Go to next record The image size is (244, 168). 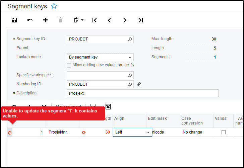pos(125,20)
